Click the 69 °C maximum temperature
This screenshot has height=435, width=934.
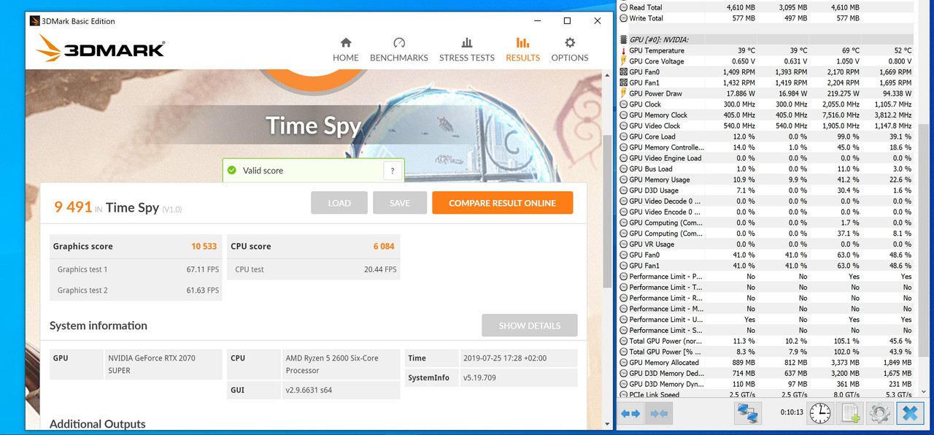pos(849,50)
